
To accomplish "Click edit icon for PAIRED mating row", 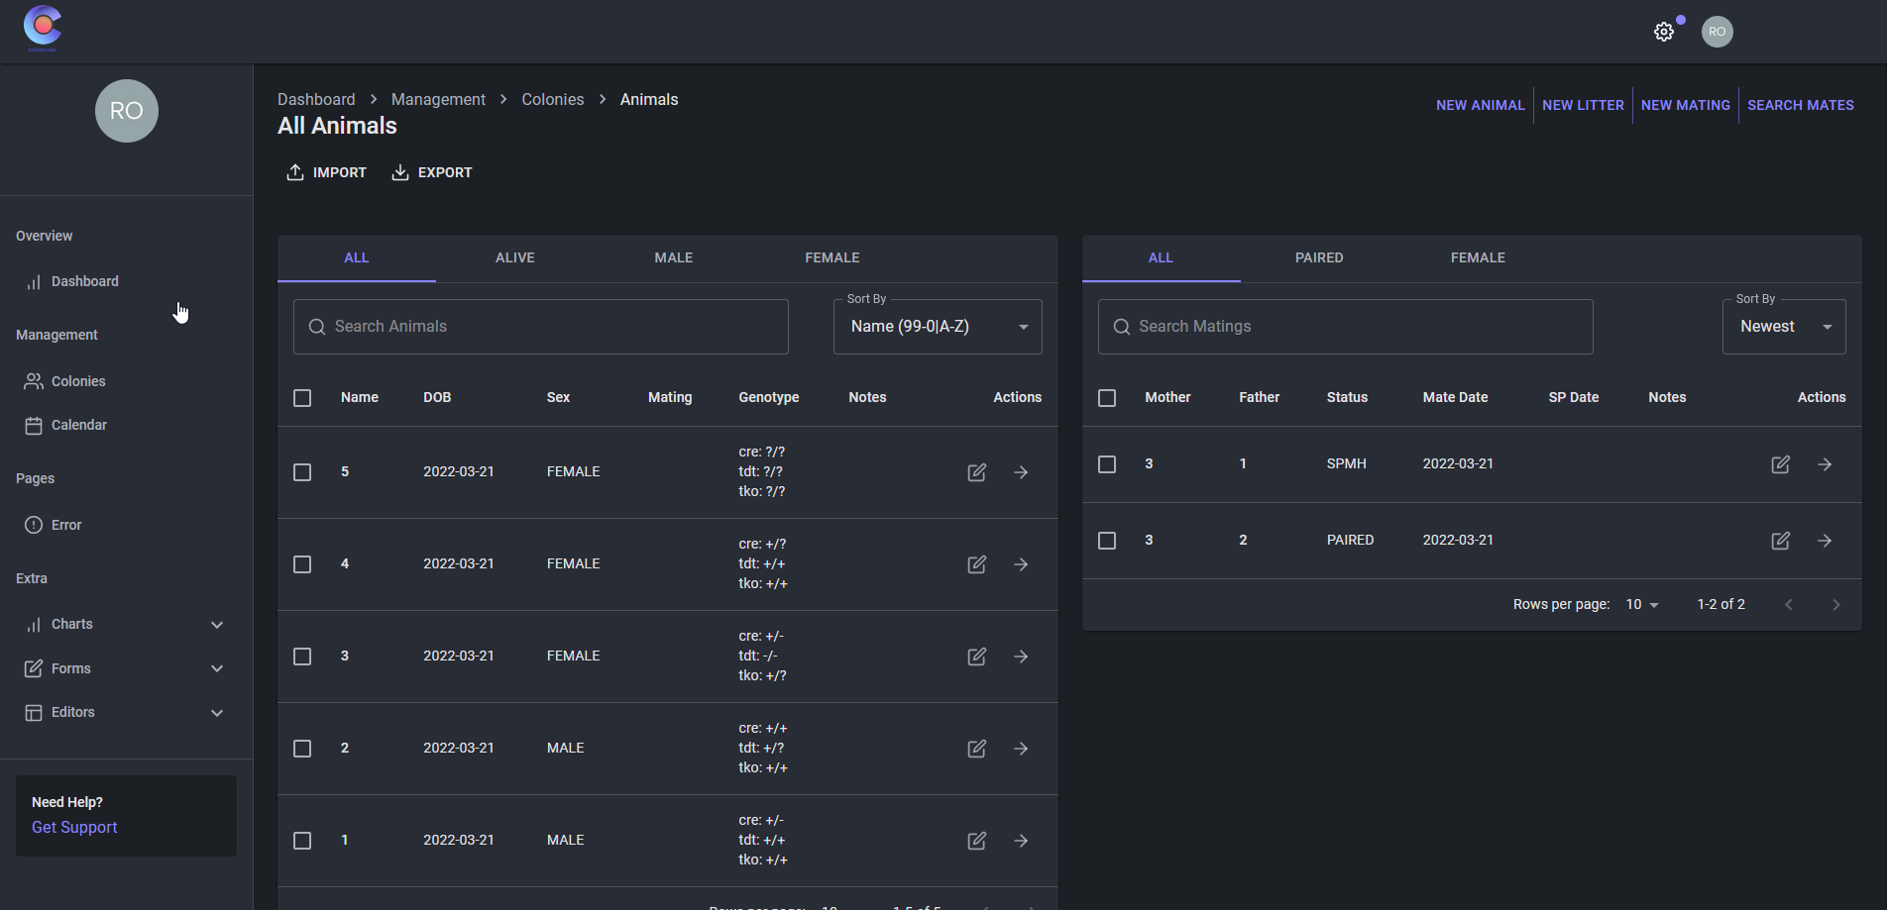I will pos(1780,541).
